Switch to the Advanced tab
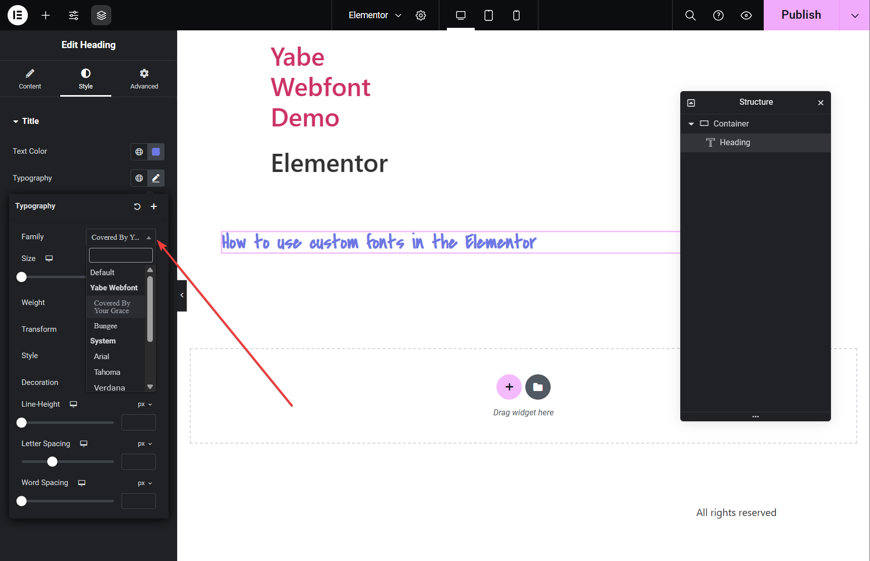The height and width of the screenshot is (561, 870). pos(144,79)
